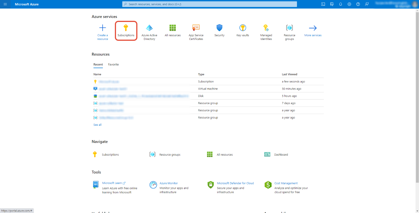Open the Microsoft Learn link

coord(112,183)
